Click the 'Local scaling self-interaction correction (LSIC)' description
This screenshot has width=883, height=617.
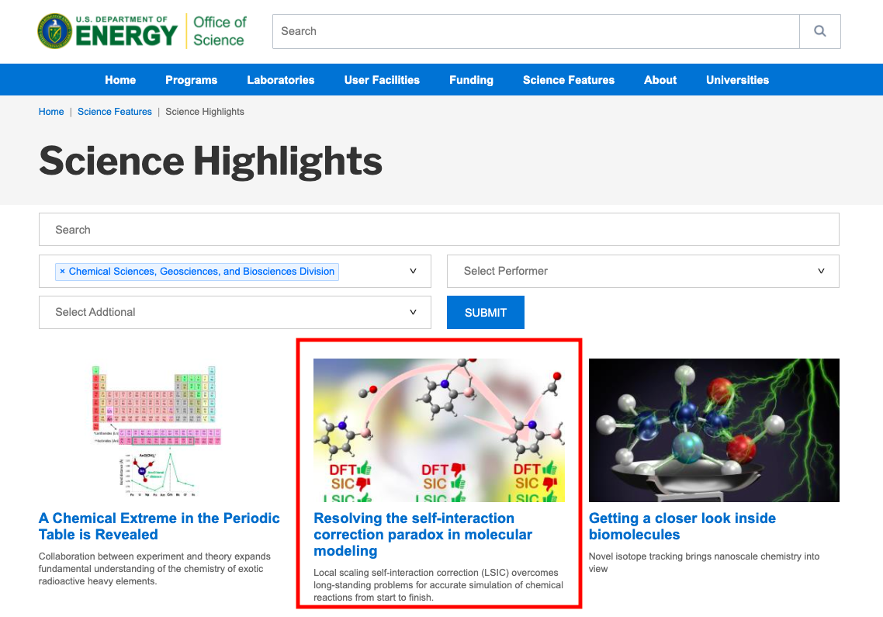pos(438,585)
